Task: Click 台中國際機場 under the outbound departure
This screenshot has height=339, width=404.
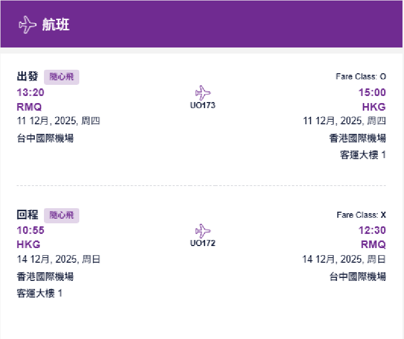Action: pos(45,138)
